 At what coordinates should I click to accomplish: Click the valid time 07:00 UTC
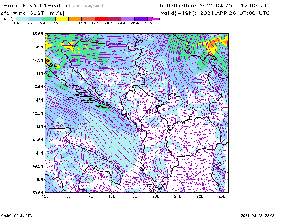(x=255, y=13)
